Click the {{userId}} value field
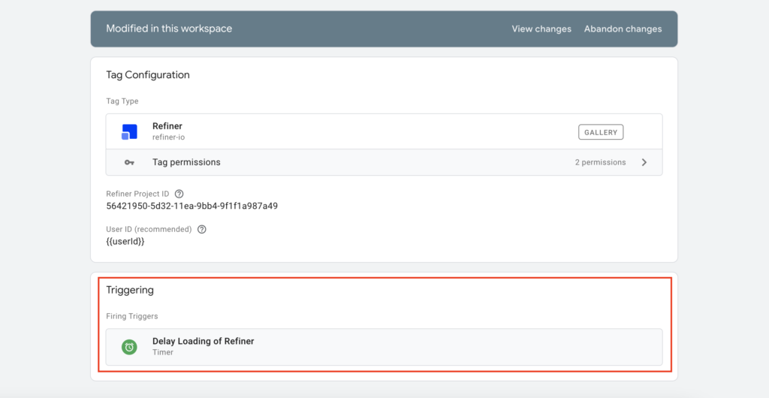This screenshot has height=398, width=769. [x=125, y=242]
